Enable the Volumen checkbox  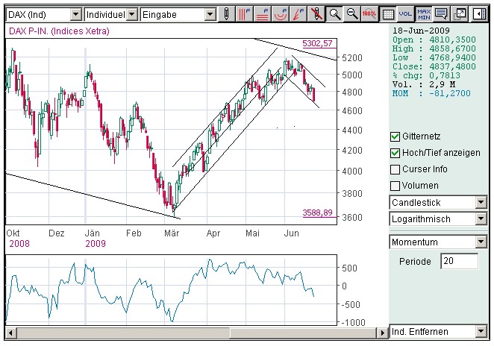click(395, 186)
